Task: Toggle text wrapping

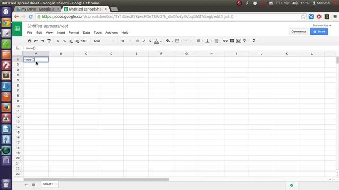Action: (216, 41)
